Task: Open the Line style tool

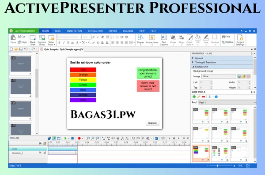Action: 206,40
